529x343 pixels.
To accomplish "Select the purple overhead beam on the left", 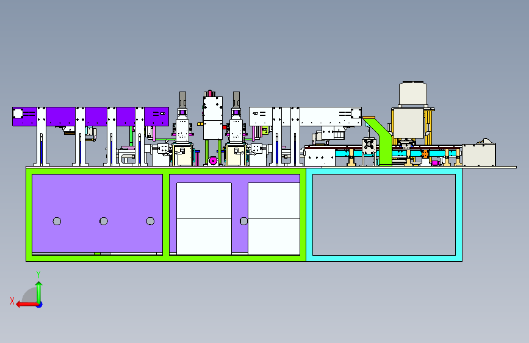I will 90,117.
